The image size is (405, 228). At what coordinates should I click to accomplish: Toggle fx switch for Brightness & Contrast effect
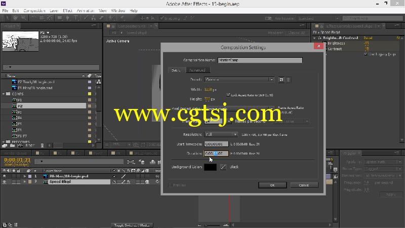point(320,37)
